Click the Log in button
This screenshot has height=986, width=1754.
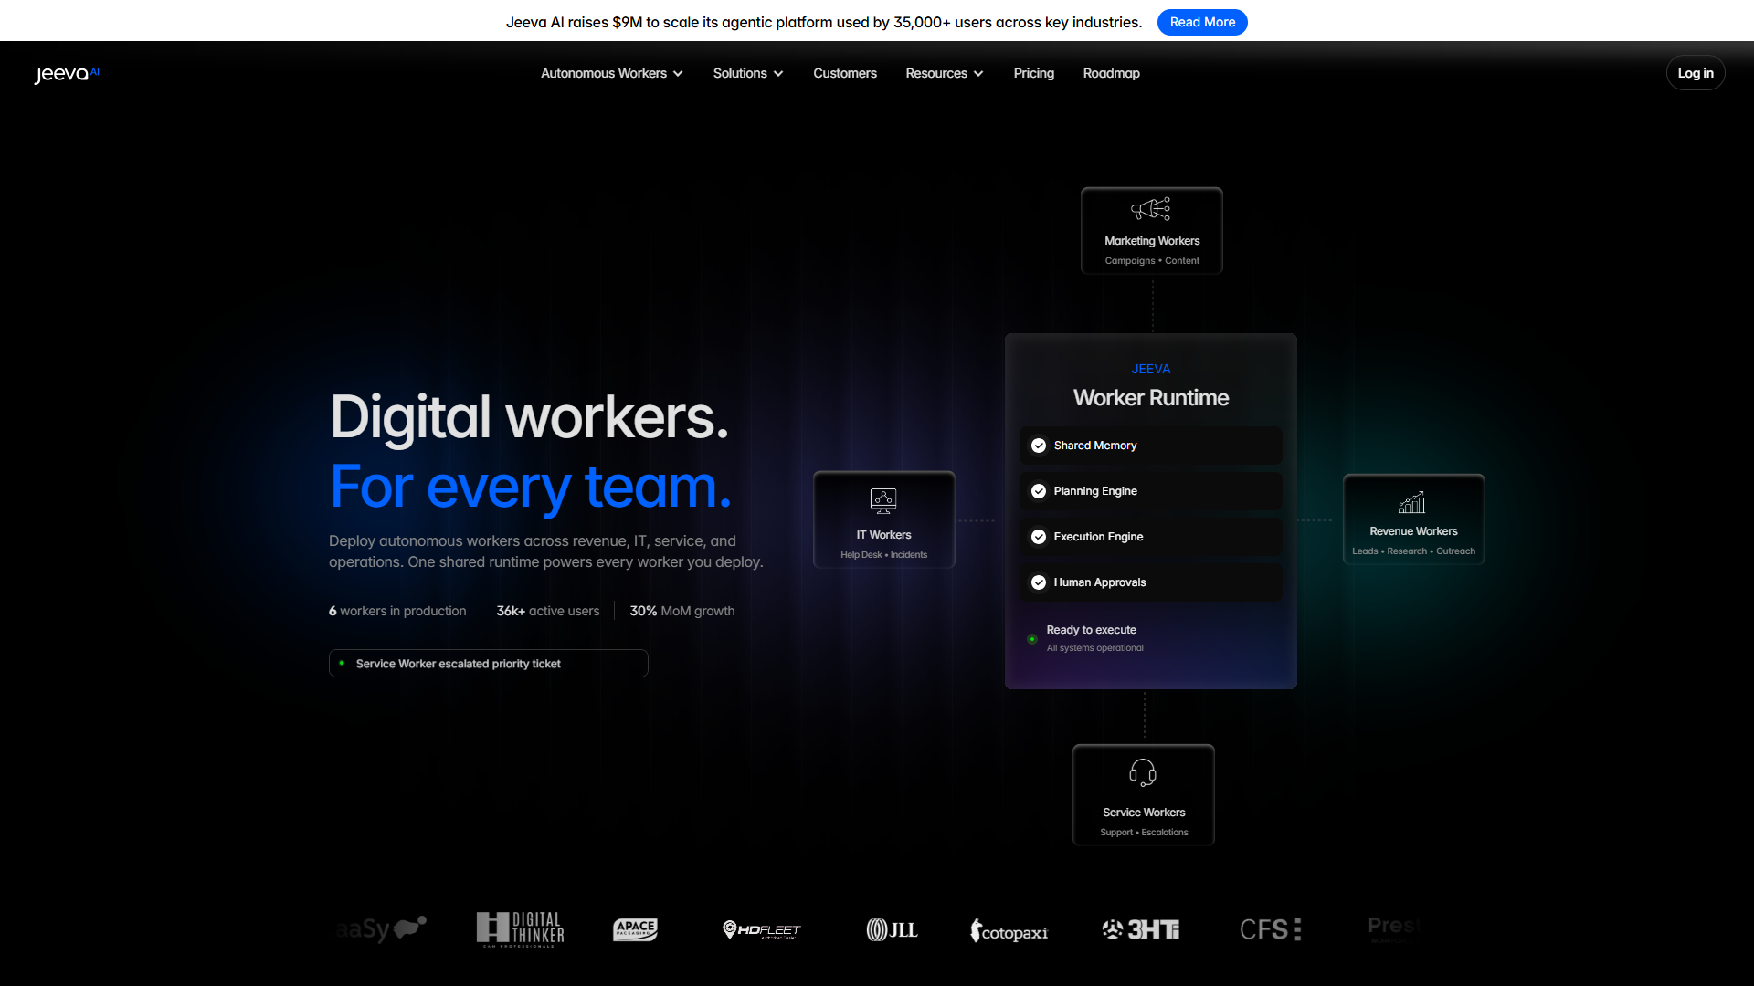[1696, 73]
